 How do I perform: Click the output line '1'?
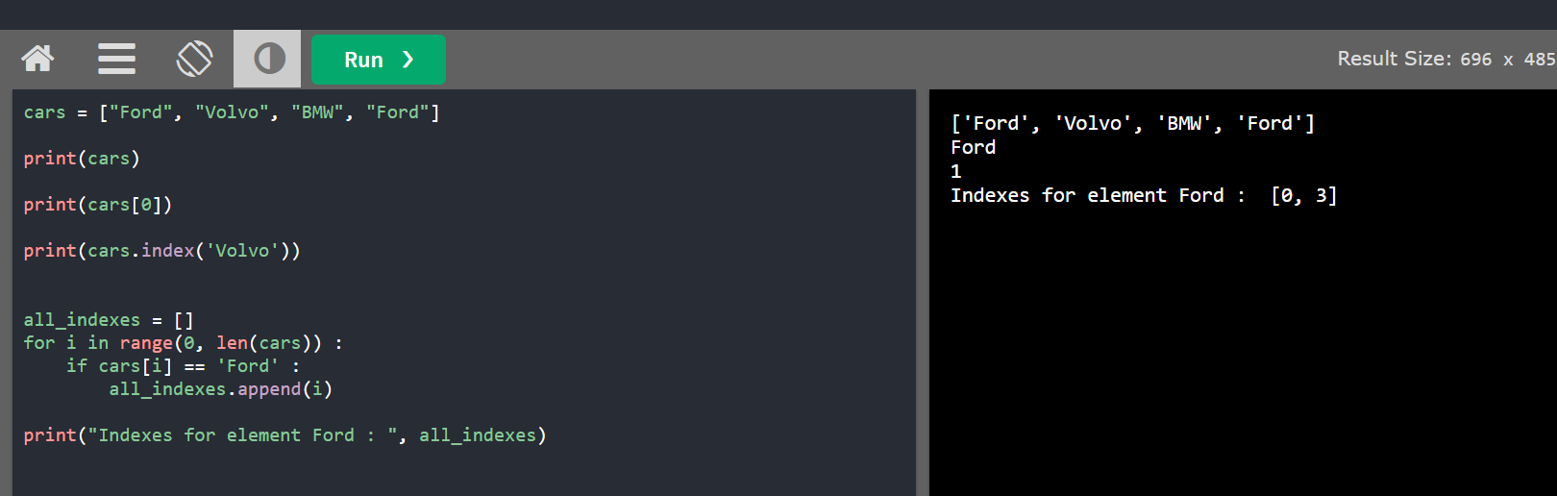(956, 171)
